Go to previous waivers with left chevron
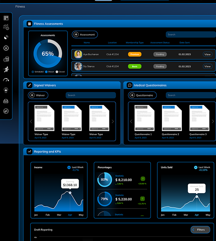 [31, 121]
